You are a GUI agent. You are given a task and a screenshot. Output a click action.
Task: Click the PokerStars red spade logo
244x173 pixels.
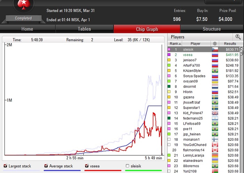point(24,5)
